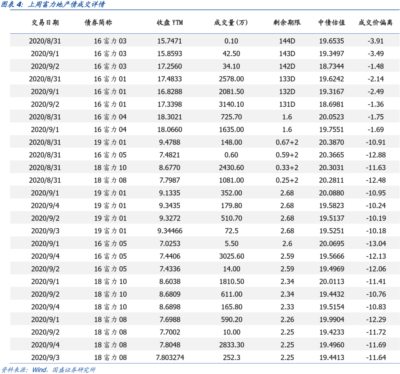The image size is (400, 374).
Task: Click YTM value 7.4336
Action: click(170, 269)
